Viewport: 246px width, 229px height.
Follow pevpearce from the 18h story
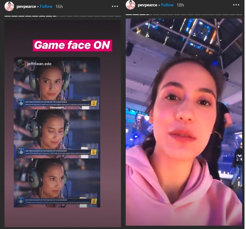167,5
